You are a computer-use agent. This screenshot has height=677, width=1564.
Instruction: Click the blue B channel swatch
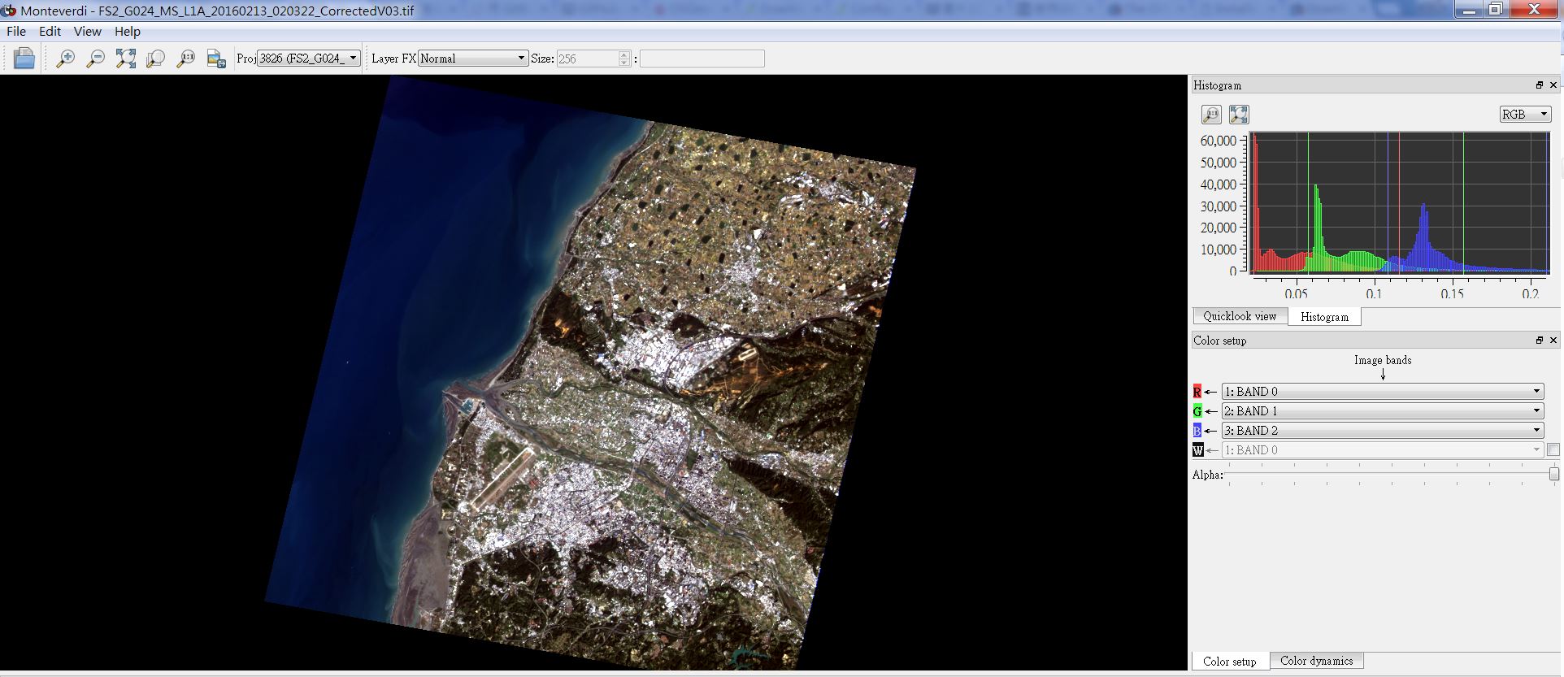point(1197,431)
